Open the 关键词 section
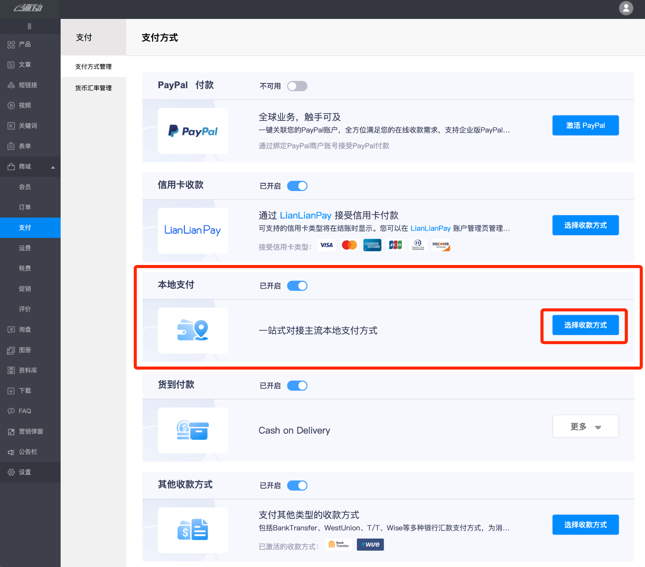645x567 pixels. [x=27, y=125]
